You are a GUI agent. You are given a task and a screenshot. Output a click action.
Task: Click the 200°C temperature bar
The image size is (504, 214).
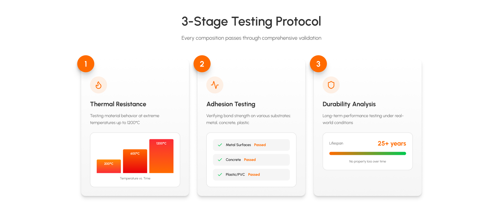point(109,166)
